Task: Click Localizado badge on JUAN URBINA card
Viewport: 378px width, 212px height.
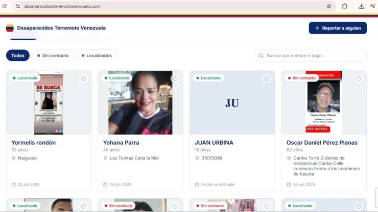Action: [208, 78]
